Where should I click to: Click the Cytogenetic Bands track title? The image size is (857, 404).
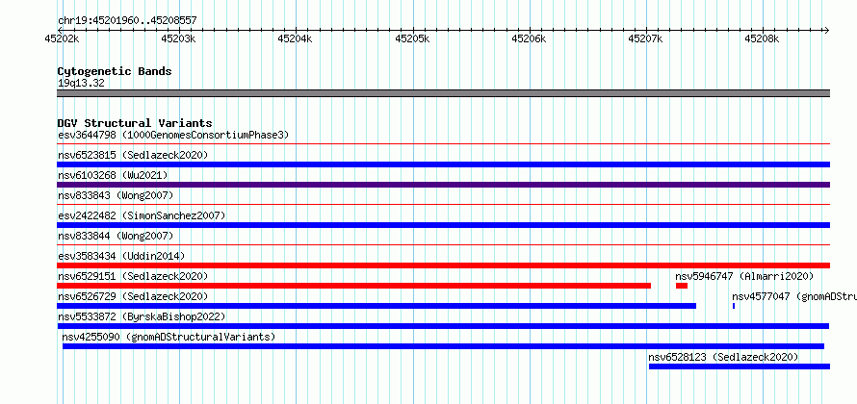pos(115,71)
